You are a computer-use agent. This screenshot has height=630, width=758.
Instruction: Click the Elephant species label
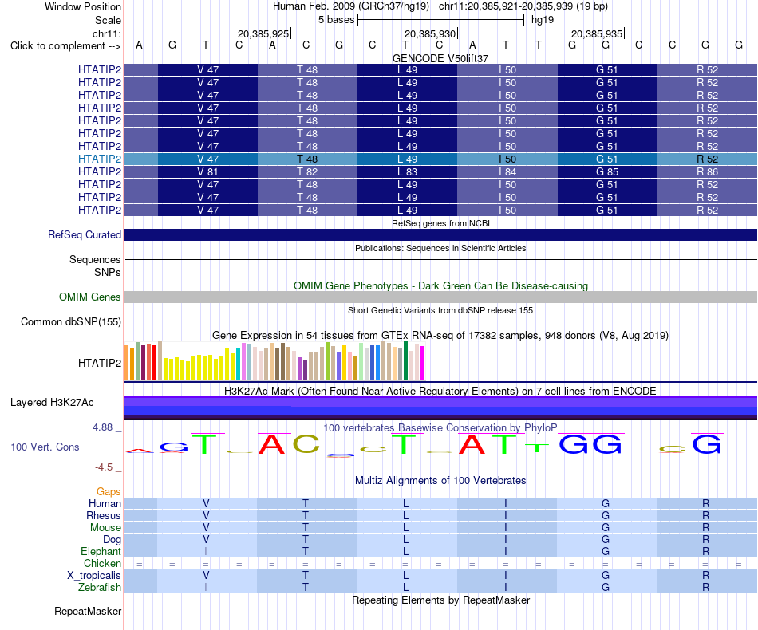coord(101,551)
